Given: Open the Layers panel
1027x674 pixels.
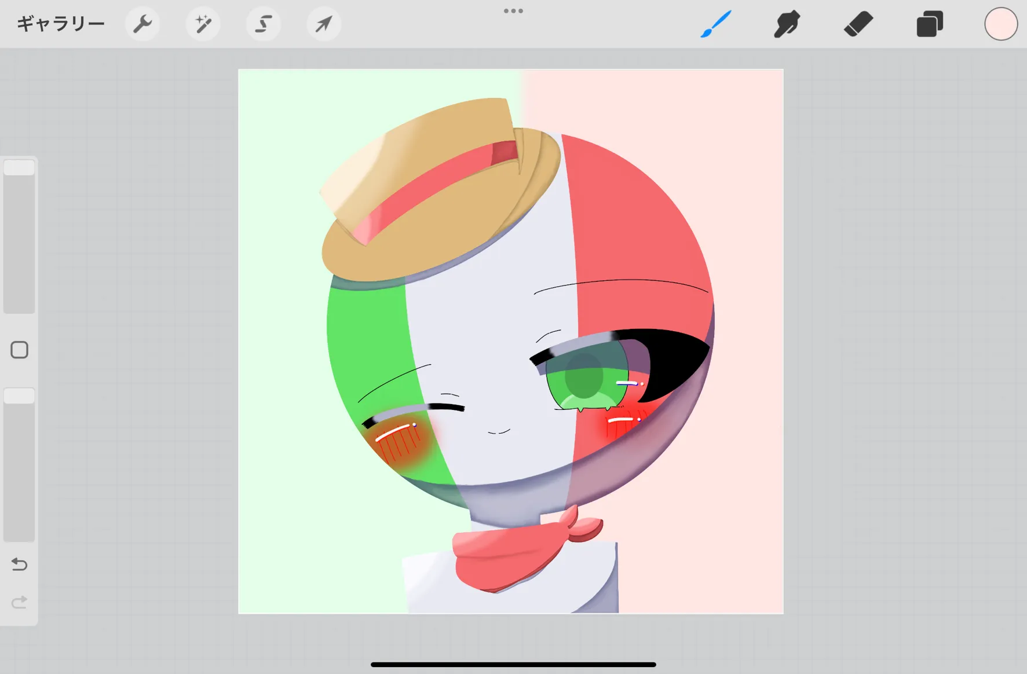Looking at the screenshot, I should 930,24.
